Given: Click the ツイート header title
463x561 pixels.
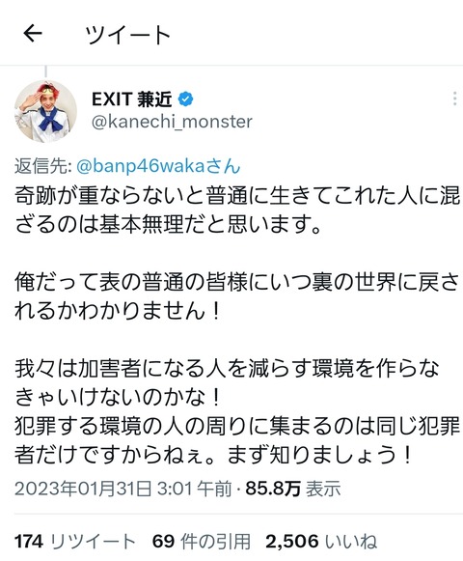Looking at the screenshot, I should point(128,35).
